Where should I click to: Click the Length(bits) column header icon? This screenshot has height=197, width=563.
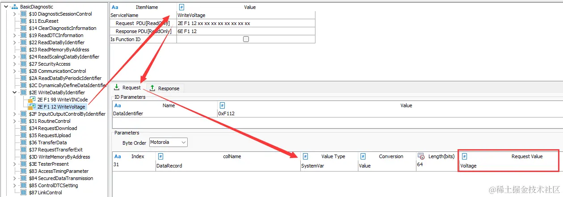(x=421, y=156)
